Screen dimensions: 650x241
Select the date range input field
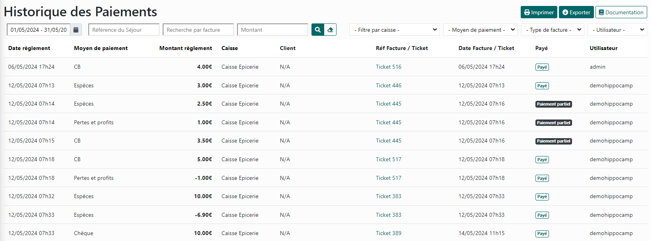tap(39, 30)
